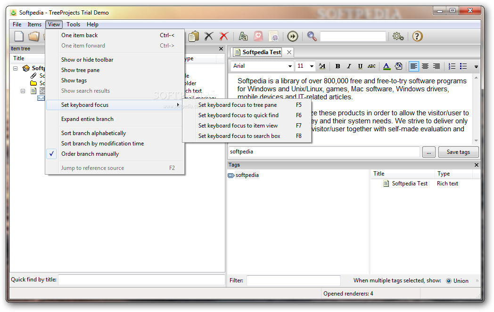
Task: Click the red delete X icon
Action: [224, 37]
